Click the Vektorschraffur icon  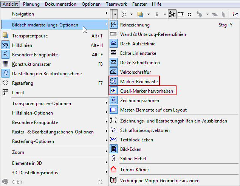tap(113, 72)
